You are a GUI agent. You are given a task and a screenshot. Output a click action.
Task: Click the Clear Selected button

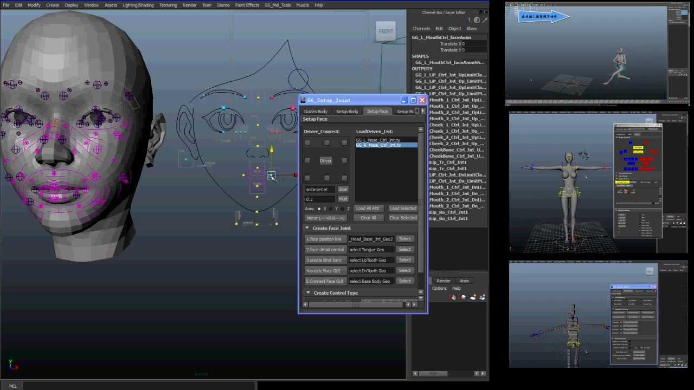coord(403,218)
